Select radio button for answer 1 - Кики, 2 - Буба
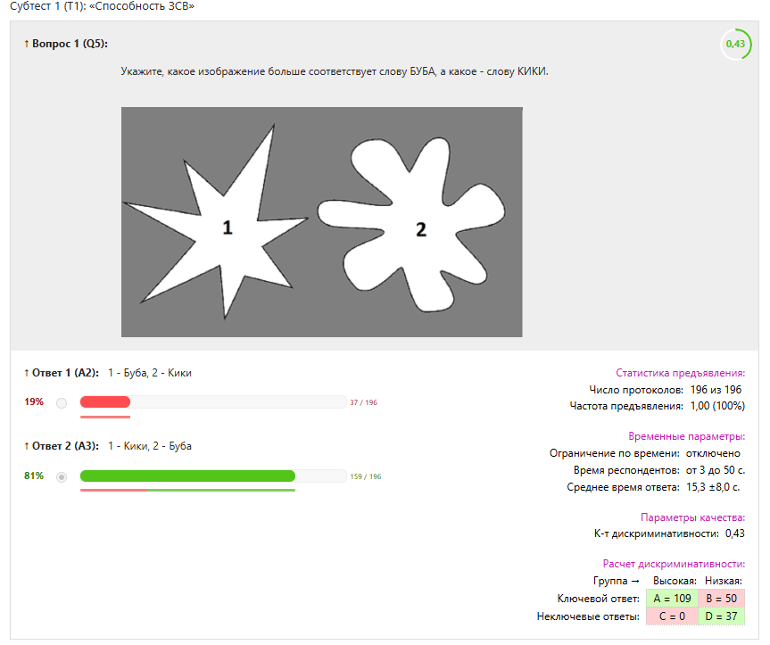 [62, 477]
